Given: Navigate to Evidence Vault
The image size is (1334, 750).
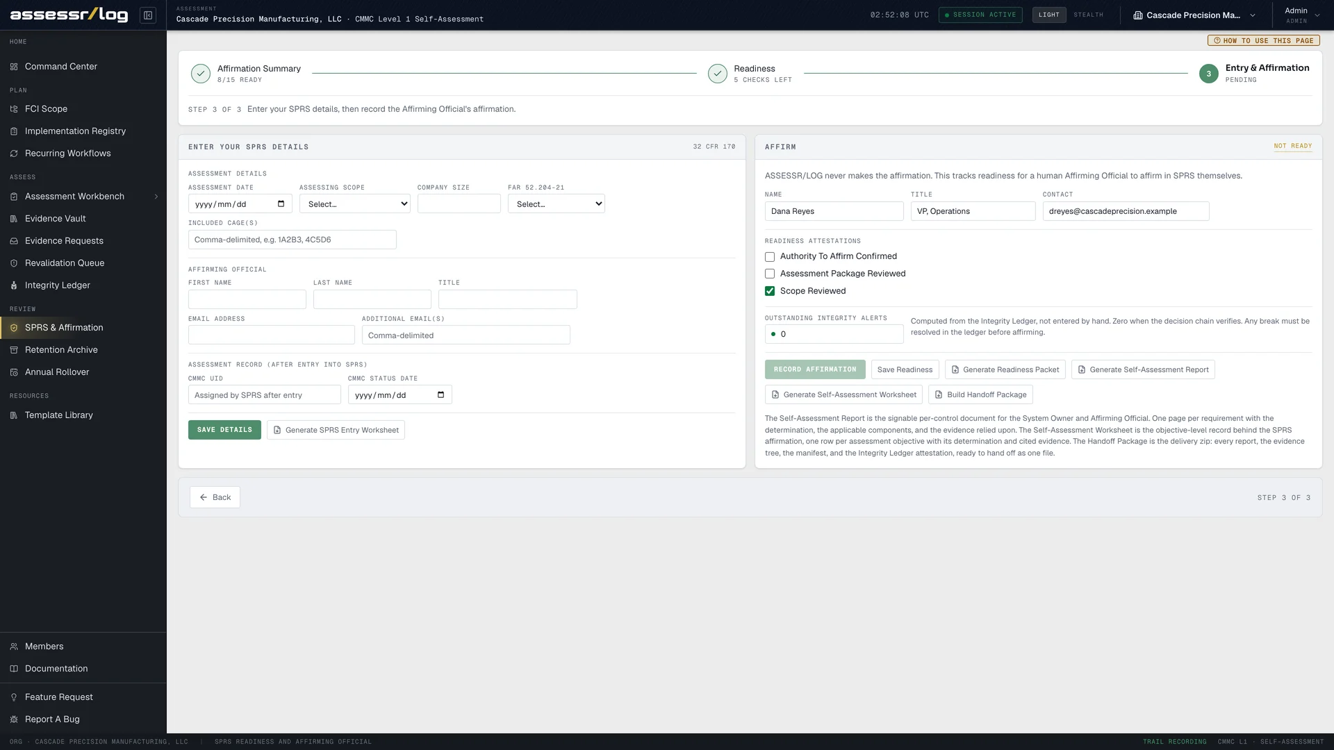Looking at the screenshot, I should (x=56, y=219).
